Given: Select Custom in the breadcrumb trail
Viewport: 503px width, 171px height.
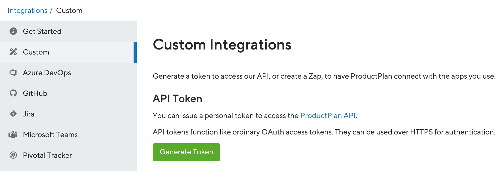Looking at the screenshot, I should point(69,10).
